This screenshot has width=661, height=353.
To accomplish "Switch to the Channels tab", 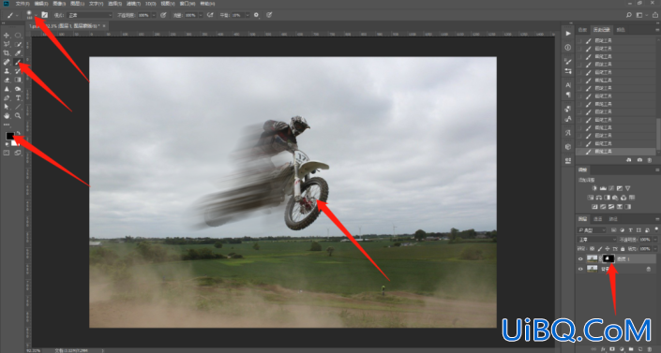I will click(x=598, y=219).
